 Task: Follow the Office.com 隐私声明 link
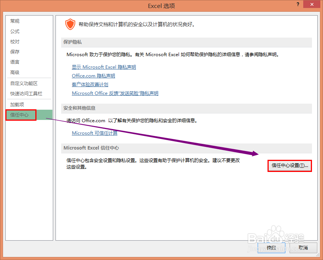click(93, 76)
